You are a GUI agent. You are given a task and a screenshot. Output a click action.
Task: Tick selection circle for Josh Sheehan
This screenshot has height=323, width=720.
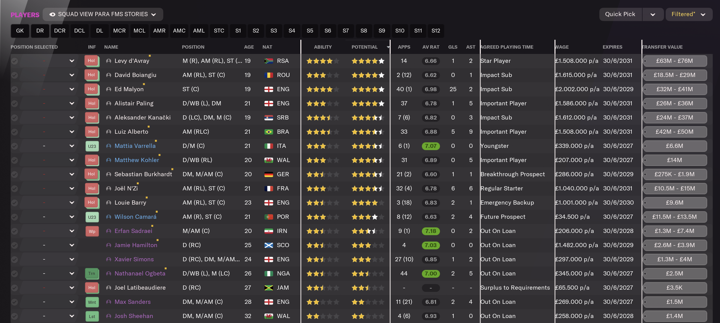click(x=14, y=316)
